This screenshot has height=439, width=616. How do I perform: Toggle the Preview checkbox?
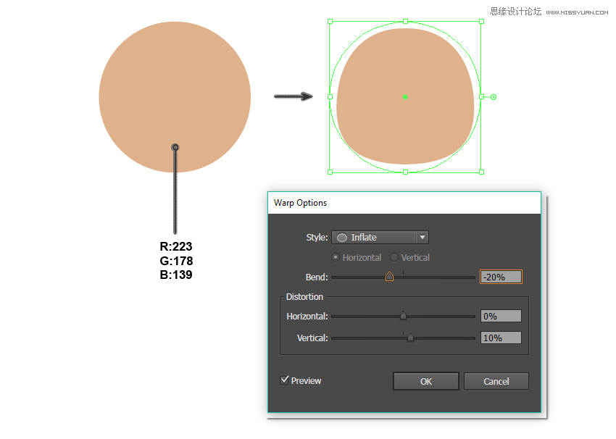coord(284,380)
